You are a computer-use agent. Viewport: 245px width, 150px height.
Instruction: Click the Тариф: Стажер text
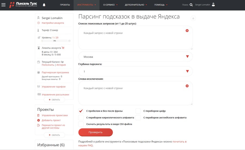click(x=50, y=30)
